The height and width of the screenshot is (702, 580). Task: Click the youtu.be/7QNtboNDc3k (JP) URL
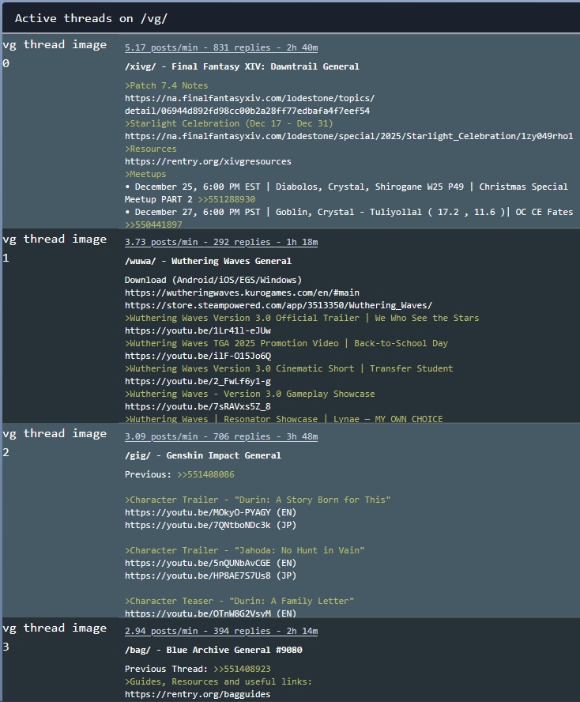tap(211, 525)
